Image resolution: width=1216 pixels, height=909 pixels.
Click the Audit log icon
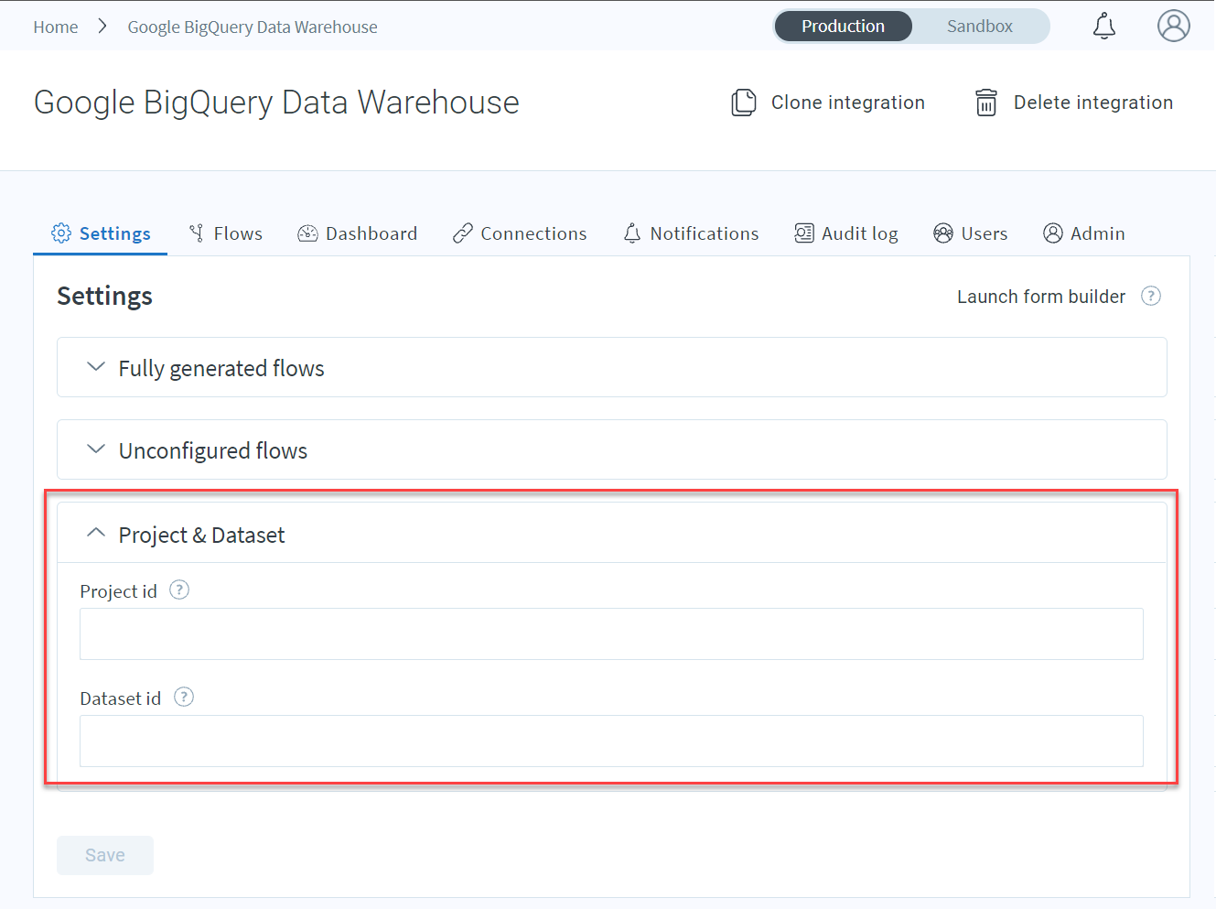(x=804, y=233)
